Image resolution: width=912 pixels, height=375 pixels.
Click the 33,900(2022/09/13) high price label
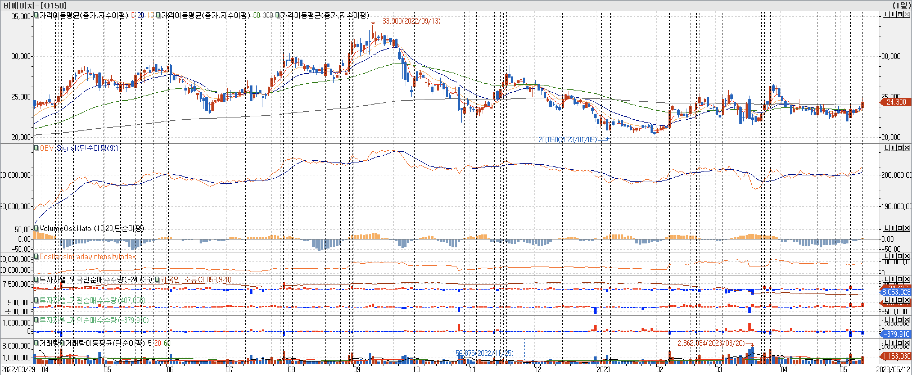tap(411, 21)
